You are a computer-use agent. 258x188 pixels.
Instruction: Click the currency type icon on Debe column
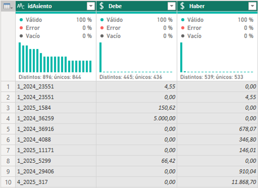coord(102,6)
